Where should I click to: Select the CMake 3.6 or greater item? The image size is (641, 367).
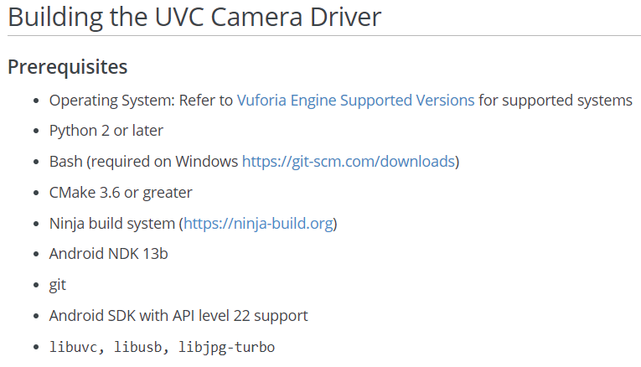click(121, 193)
